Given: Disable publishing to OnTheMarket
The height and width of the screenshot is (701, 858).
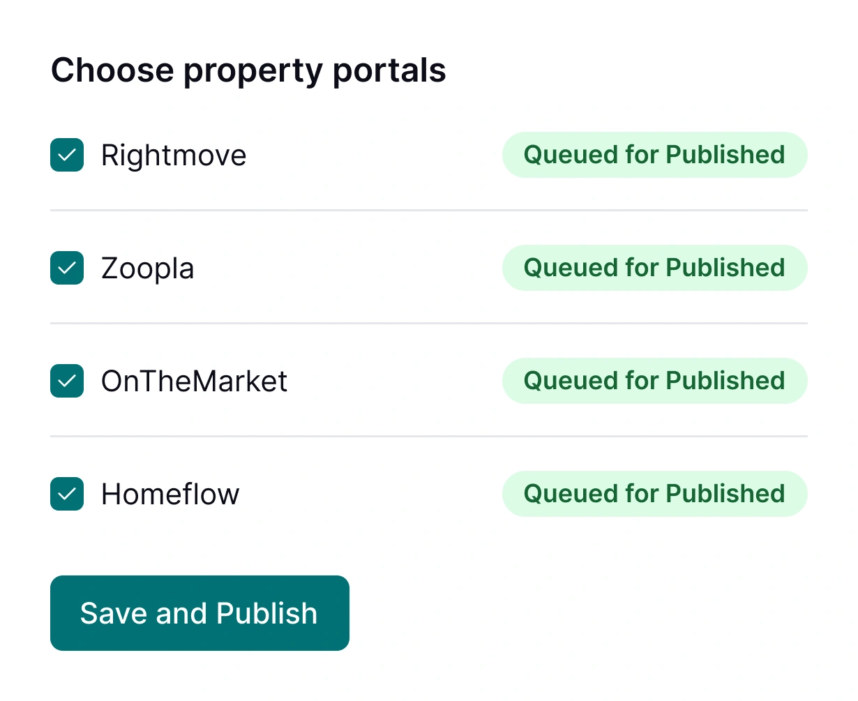Looking at the screenshot, I should 66,381.
